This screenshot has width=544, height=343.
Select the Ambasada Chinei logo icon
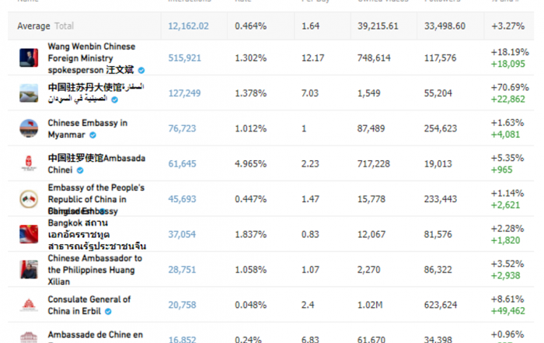point(29,163)
